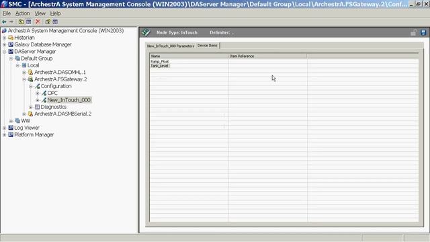
Task: Select the OPC tree item label
Action: click(52, 93)
